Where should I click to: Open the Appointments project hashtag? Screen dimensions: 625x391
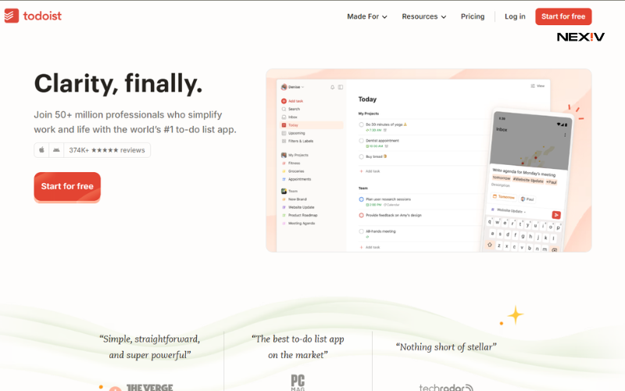(284, 179)
